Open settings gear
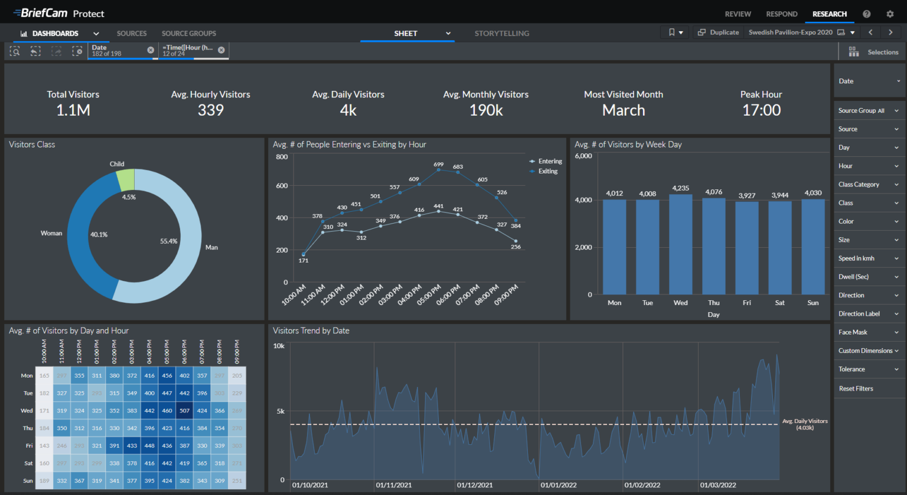Image resolution: width=907 pixels, height=495 pixels. click(x=890, y=14)
